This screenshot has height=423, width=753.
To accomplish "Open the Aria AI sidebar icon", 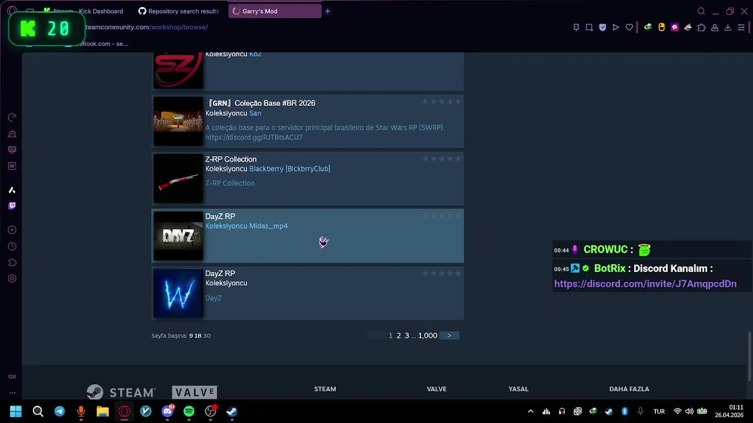I will 12,190.
